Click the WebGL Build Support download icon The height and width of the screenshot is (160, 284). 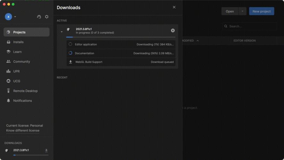pyautogui.click(x=70, y=62)
